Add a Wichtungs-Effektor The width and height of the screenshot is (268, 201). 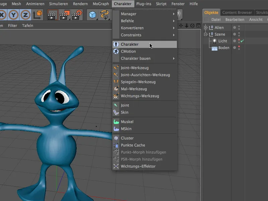pos(145,166)
